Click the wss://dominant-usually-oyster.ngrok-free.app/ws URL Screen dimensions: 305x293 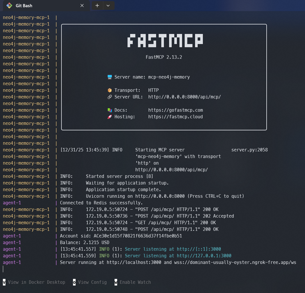pyautogui.click(x=235, y=262)
